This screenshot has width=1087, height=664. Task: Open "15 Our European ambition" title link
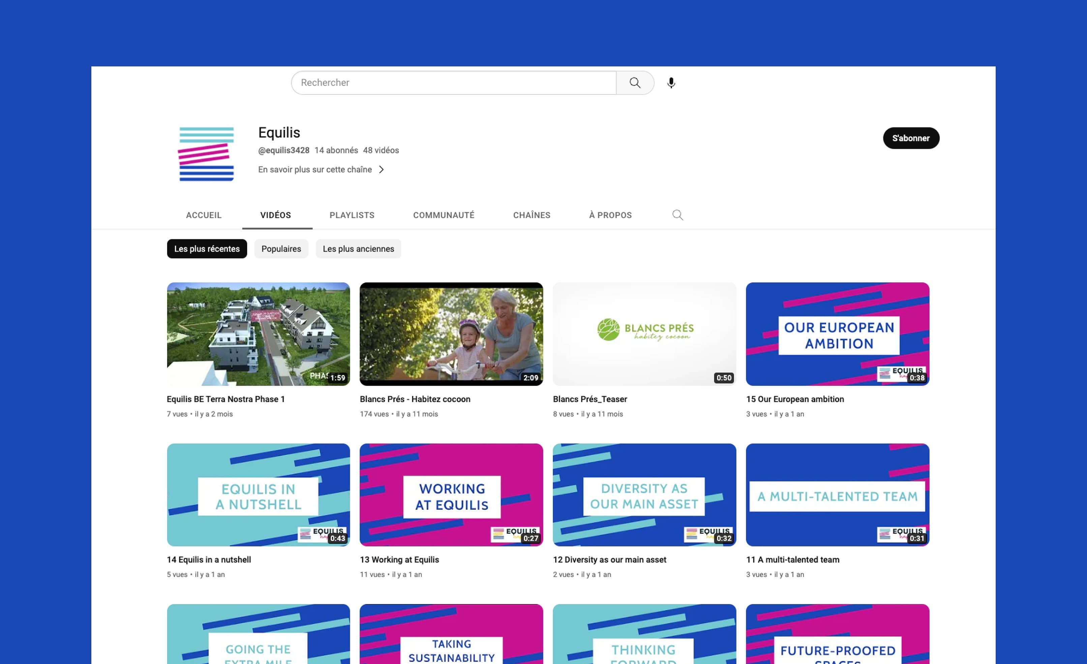[x=795, y=399]
